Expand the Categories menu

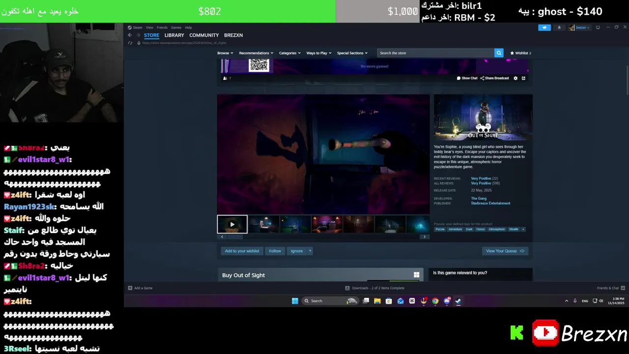tap(289, 53)
